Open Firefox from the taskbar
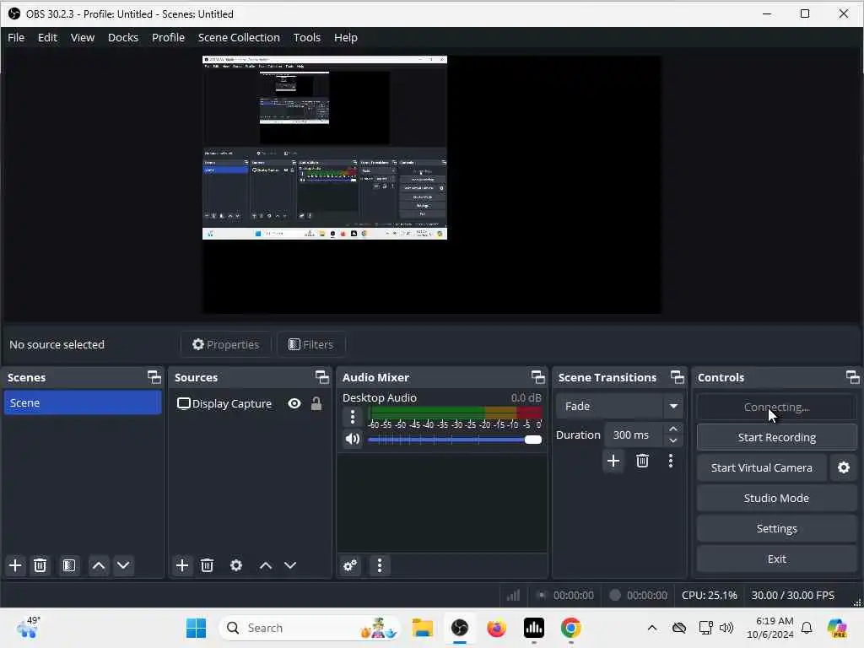The width and height of the screenshot is (864, 648). click(x=496, y=628)
